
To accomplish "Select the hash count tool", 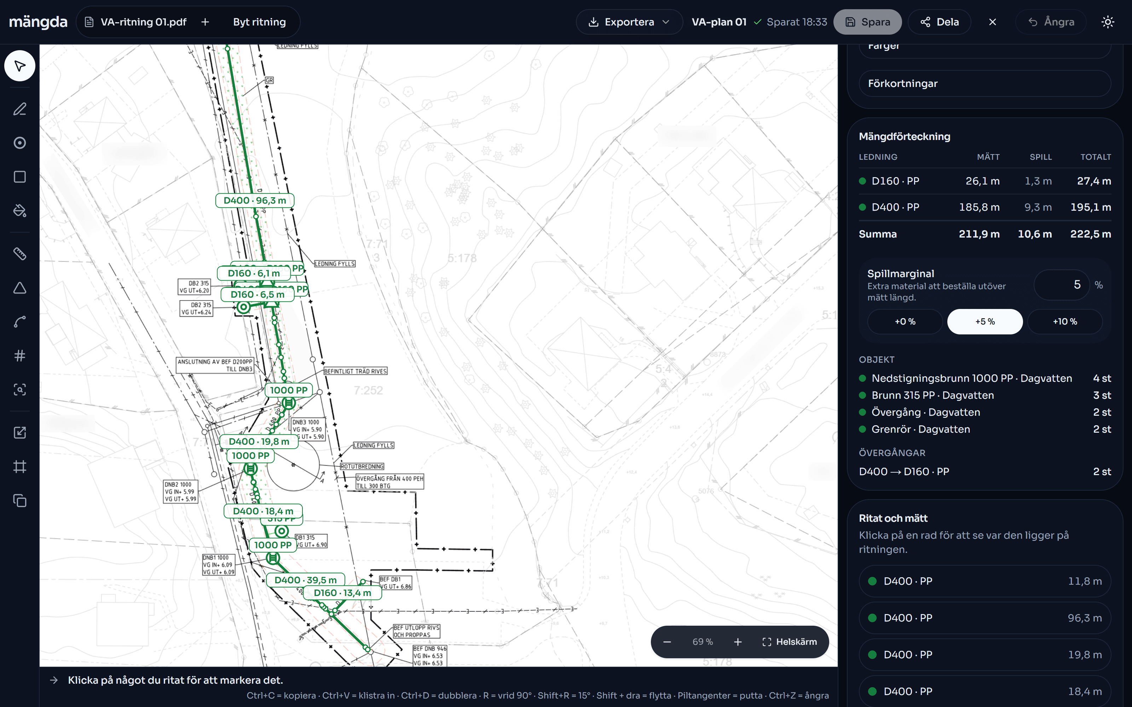I will (x=20, y=356).
